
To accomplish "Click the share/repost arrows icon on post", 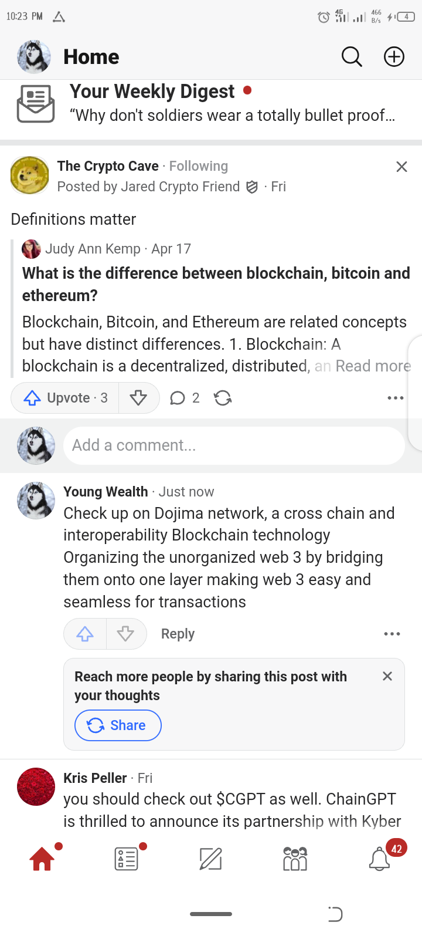I will click(223, 398).
